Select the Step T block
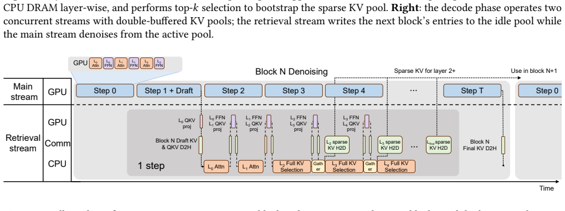 472,91
